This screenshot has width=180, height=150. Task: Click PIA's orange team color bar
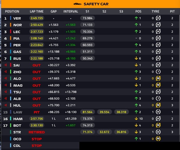point(10,38)
